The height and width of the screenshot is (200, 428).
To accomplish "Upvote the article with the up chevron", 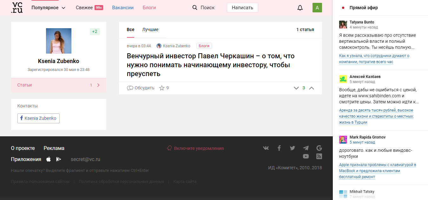I will [x=312, y=88].
